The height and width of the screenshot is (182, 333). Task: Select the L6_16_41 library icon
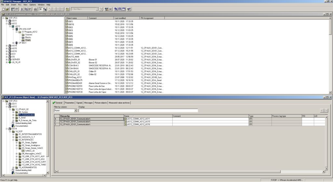click(x=10, y=62)
